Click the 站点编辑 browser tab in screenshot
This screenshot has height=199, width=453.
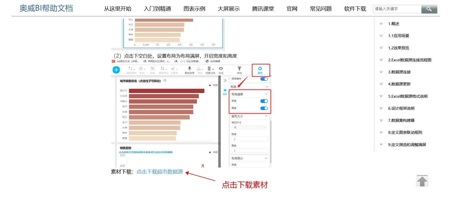[213, 61]
